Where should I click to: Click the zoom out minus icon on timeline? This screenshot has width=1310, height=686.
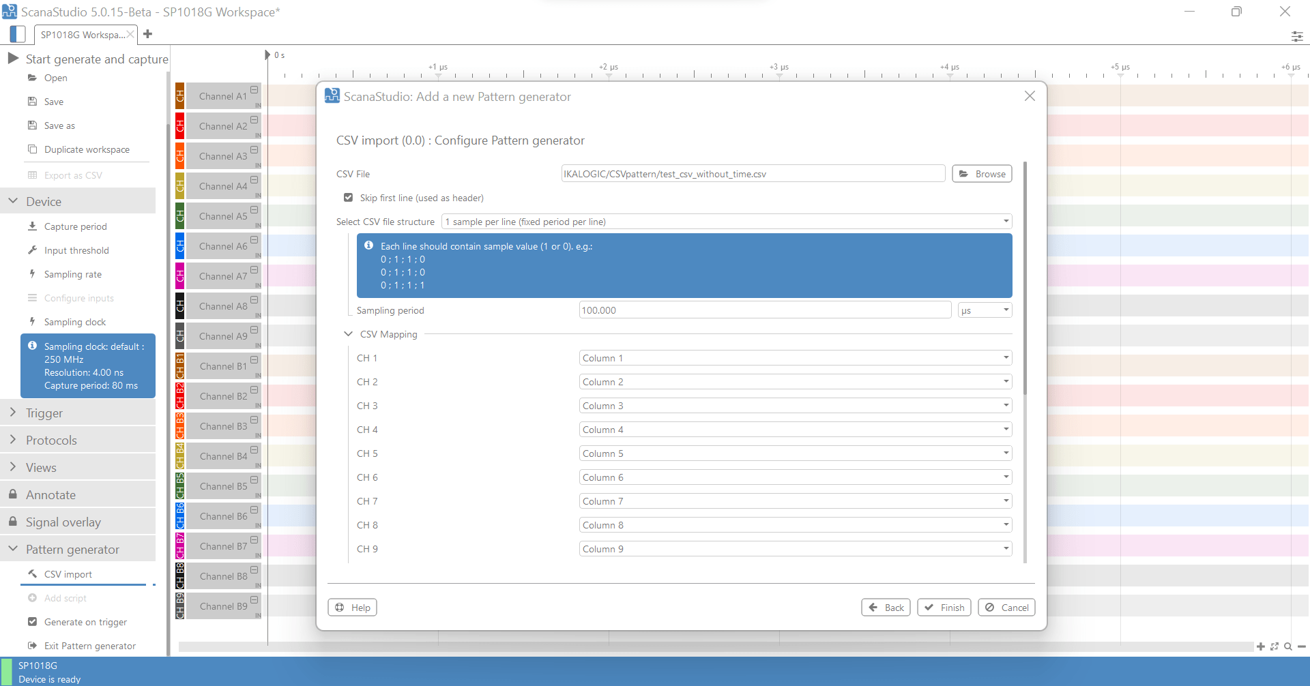[x=1302, y=646]
